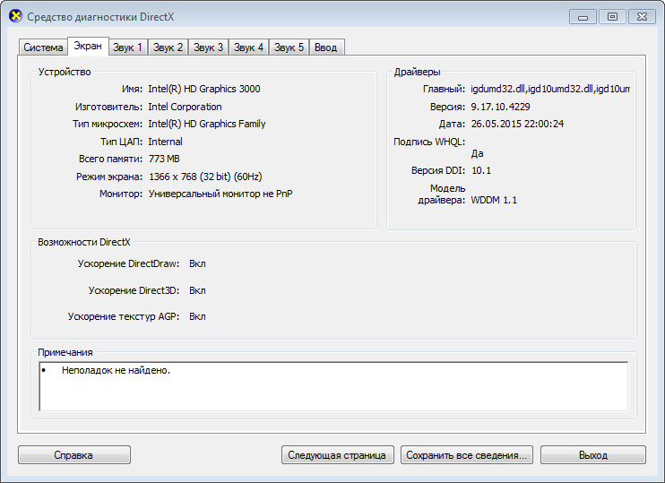Switch to the Звук 3 tab
This screenshot has height=483, width=665.
click(208, 47)
